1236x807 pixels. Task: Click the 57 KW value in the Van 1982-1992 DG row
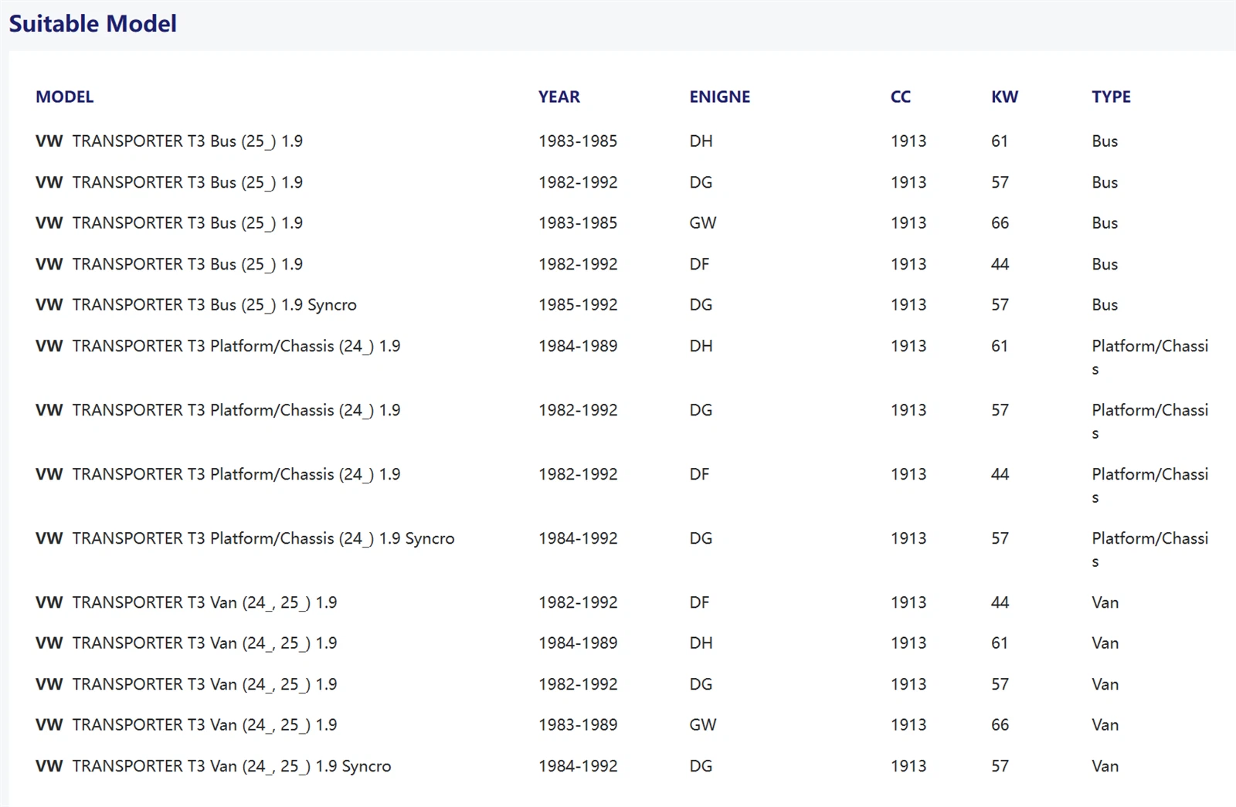point(1000,684)
